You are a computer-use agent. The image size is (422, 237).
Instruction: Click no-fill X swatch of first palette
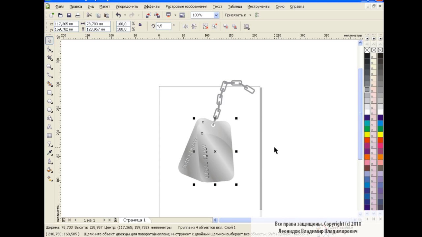[x=367, y=50]
